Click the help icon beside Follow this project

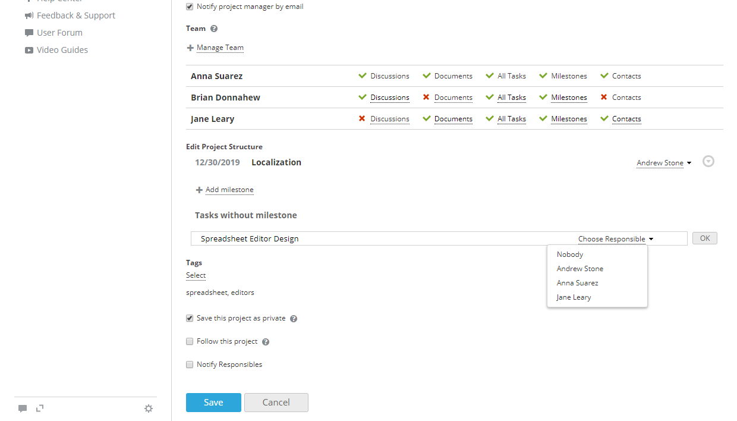coord(266,342)
